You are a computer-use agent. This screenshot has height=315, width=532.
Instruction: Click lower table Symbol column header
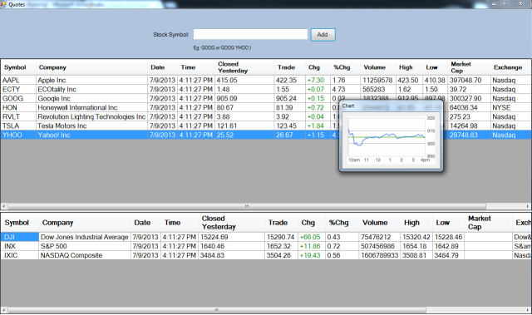click(x=20, y=223)
